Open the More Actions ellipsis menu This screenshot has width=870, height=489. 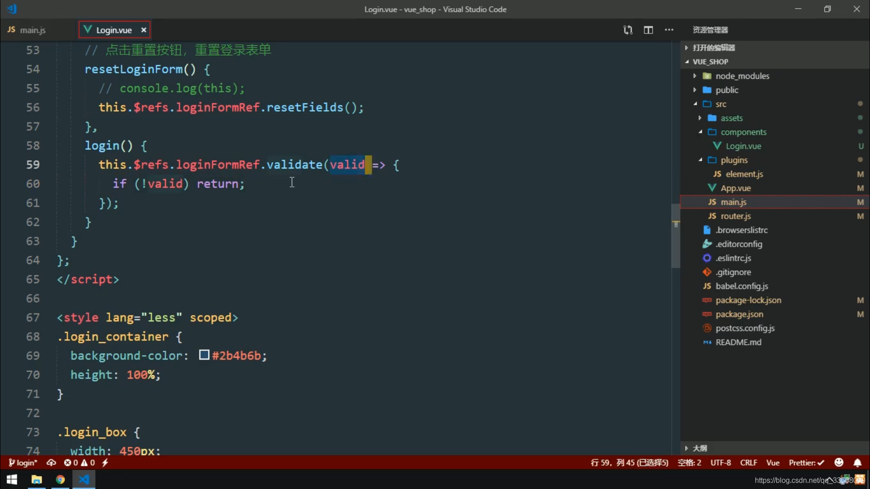669,30
